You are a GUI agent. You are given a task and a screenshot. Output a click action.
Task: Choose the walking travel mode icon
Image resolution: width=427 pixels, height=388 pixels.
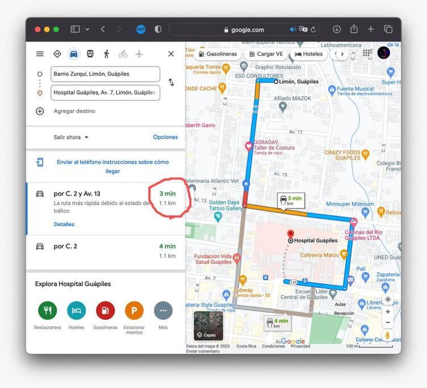(106, 54)
